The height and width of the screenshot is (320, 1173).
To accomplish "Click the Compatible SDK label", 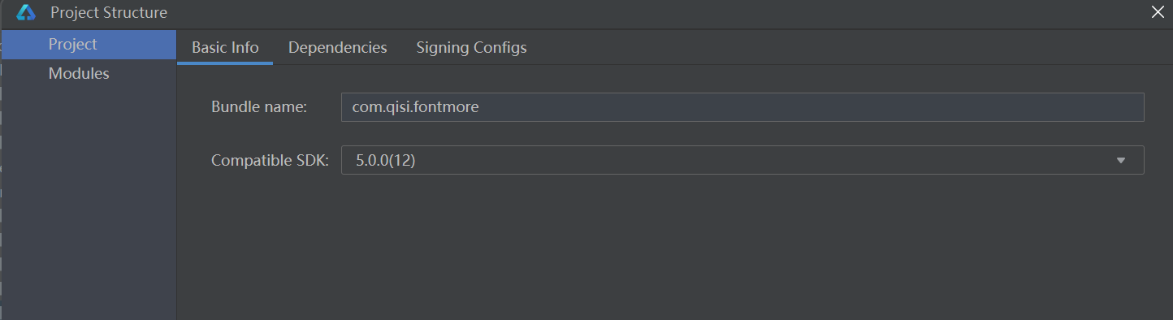I will point(270,161).
